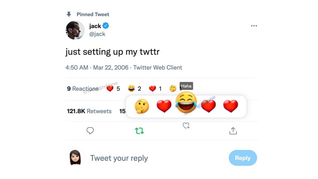
Task: Click the share tweet upload icon
Action: tap(233, 131)
